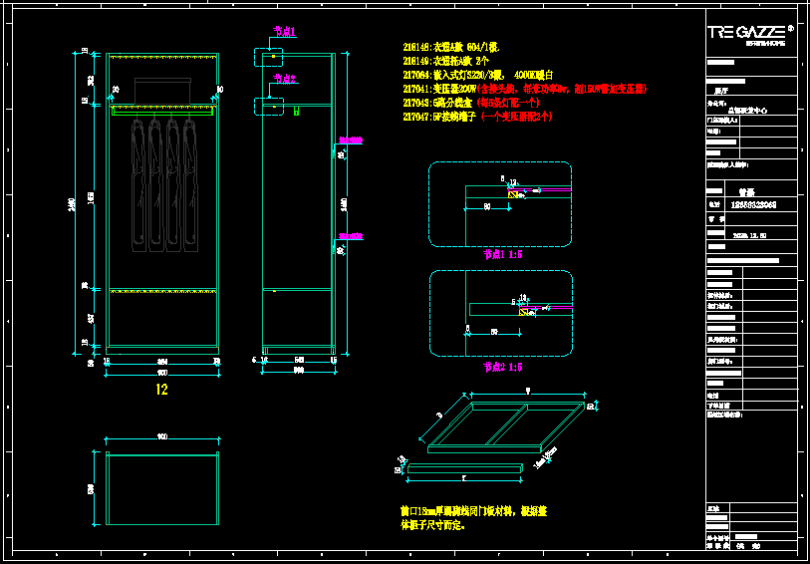This screenshot has width=810, height=564.
Task: Select the top view cabinet rectangle
Action: (x=162, y=489)
